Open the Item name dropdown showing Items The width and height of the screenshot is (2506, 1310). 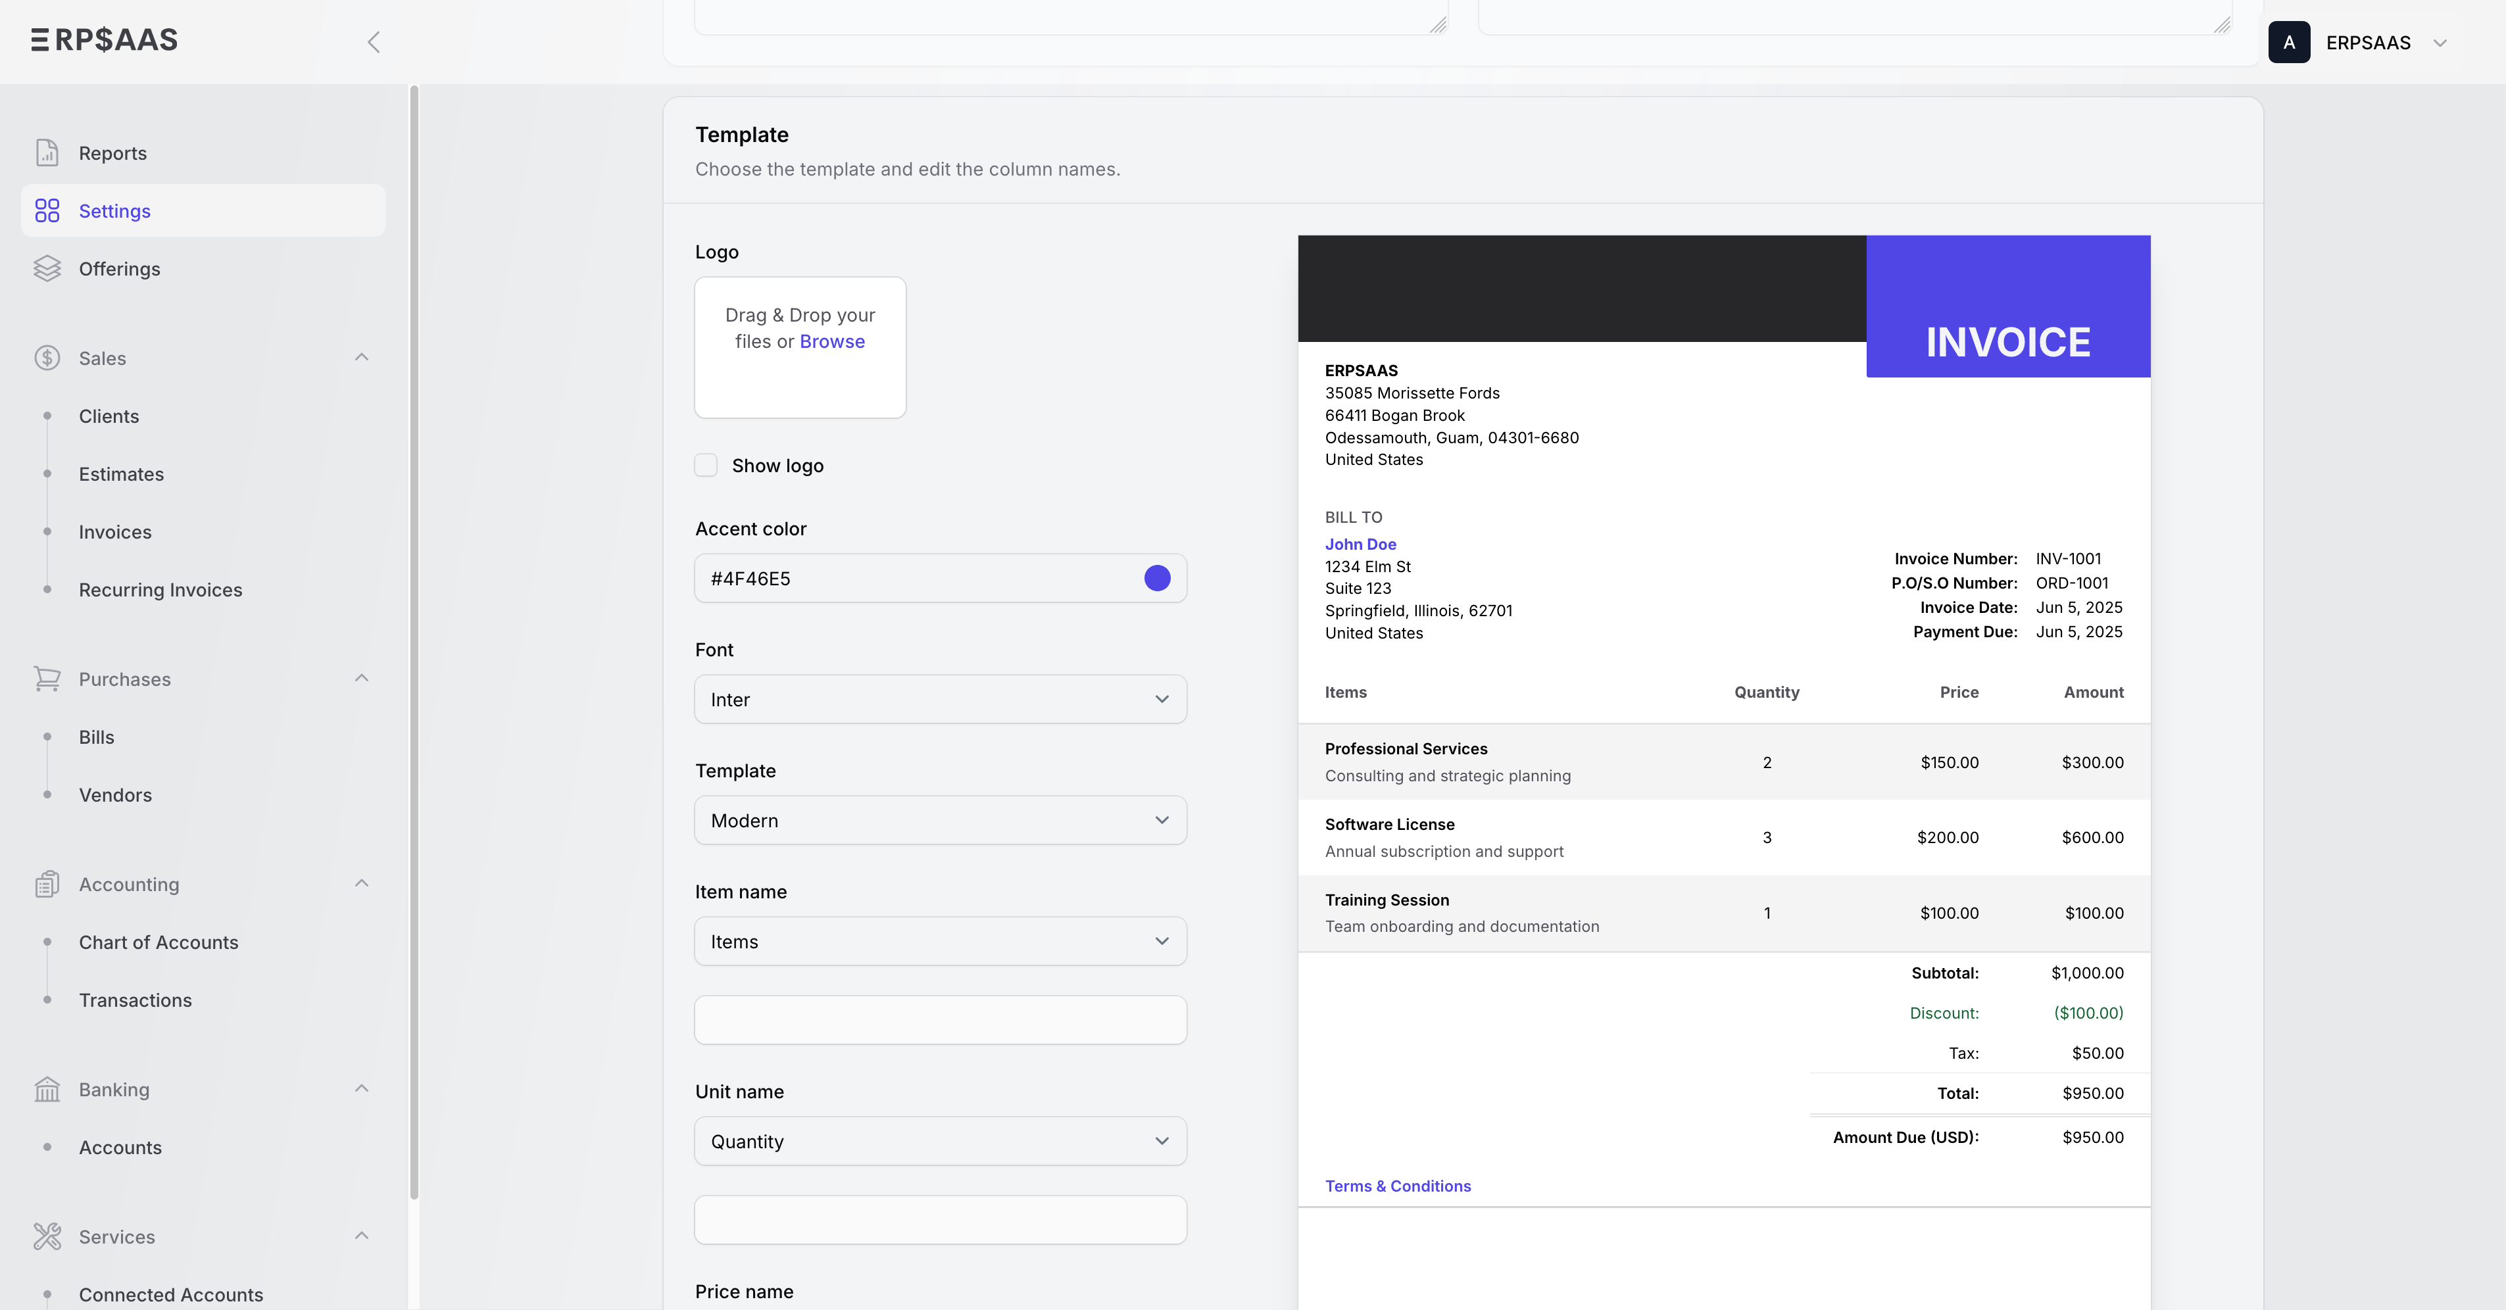[x=940, y=942]
